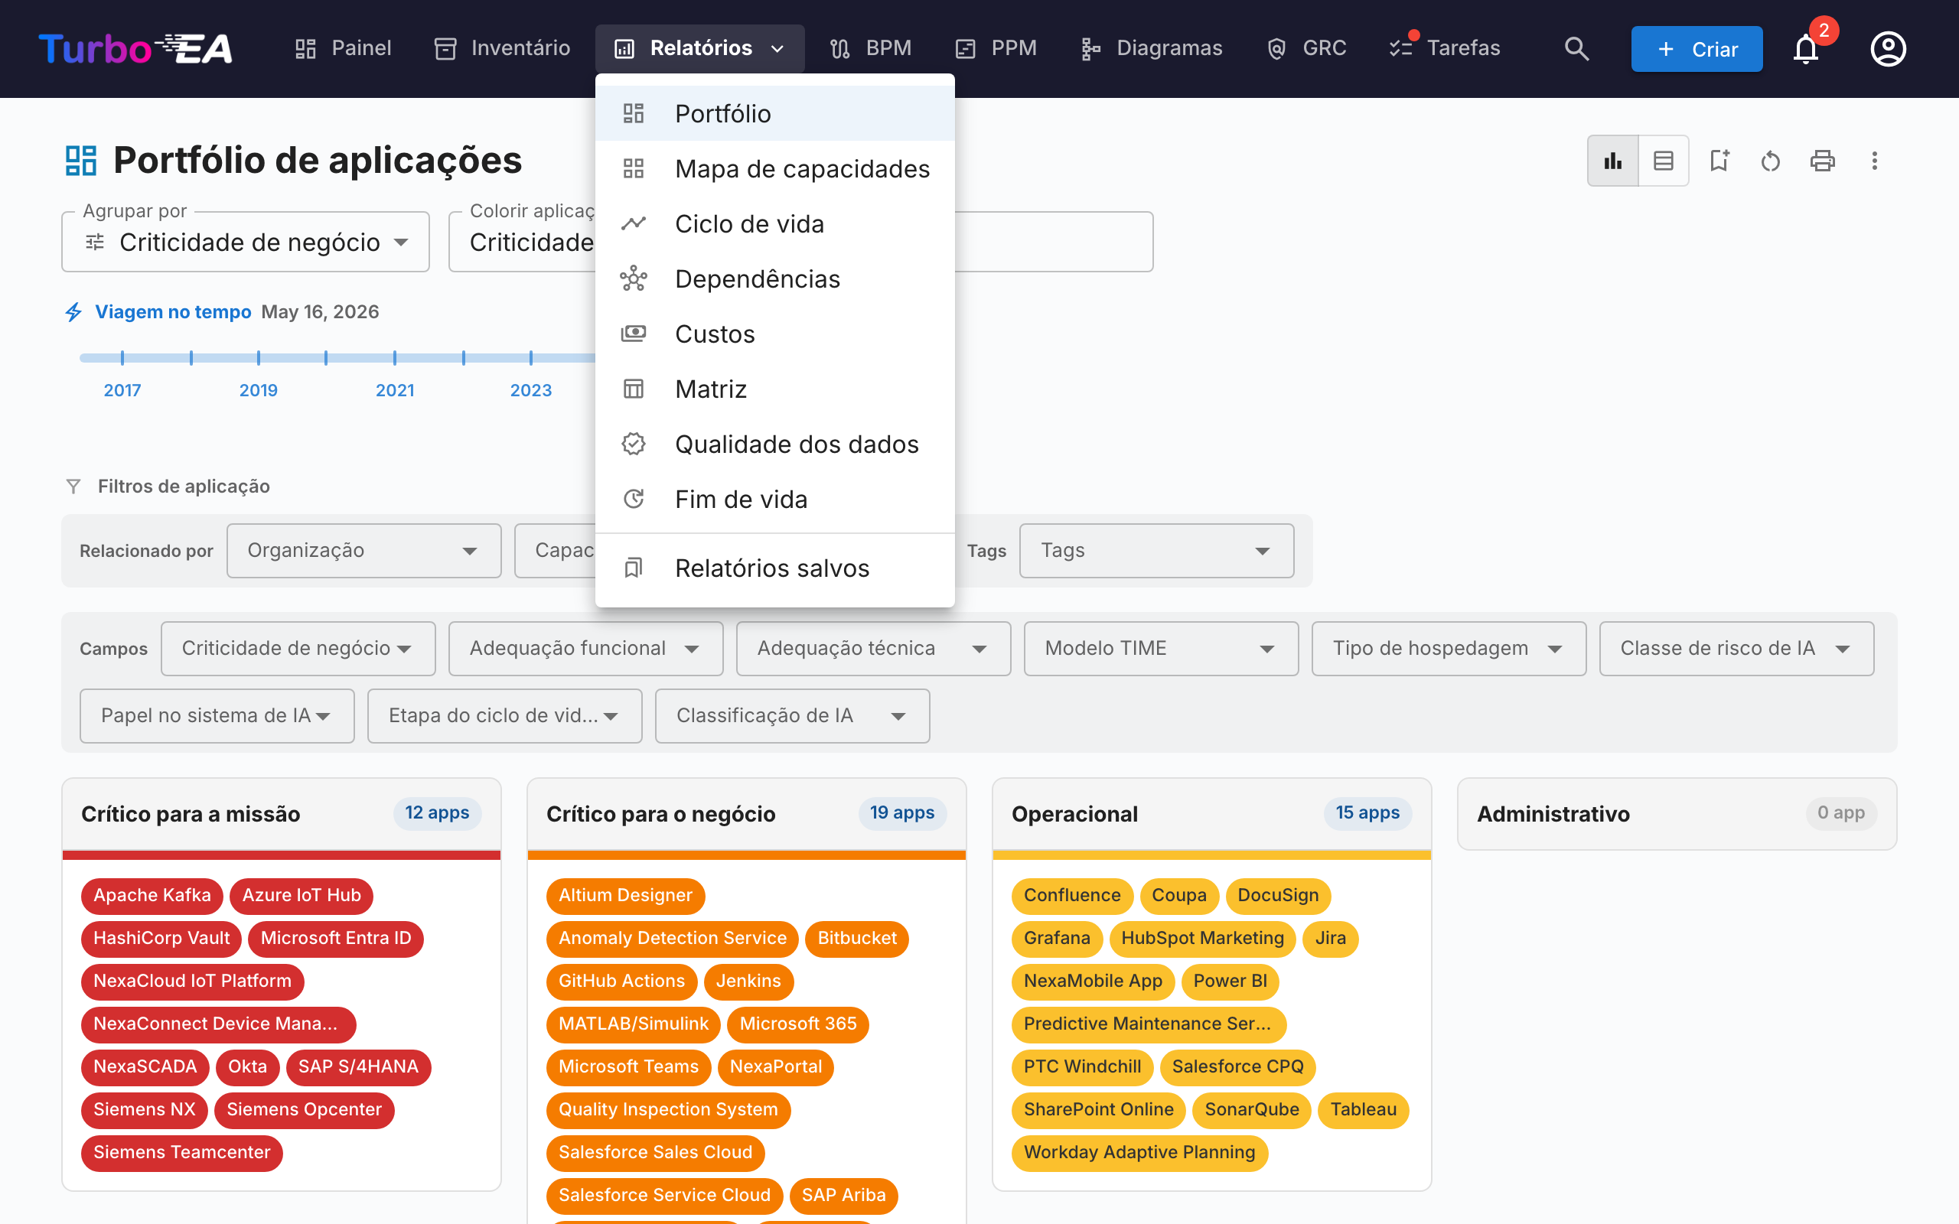Open the notifications bell
The image size is (1959, 1224).
pos(1806,48)
